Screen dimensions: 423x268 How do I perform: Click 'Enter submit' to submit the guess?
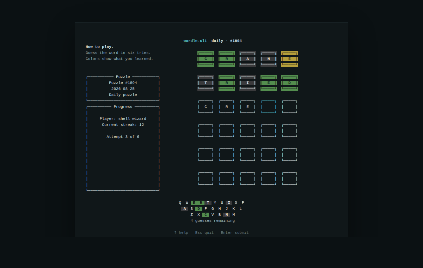click(235, 233)
